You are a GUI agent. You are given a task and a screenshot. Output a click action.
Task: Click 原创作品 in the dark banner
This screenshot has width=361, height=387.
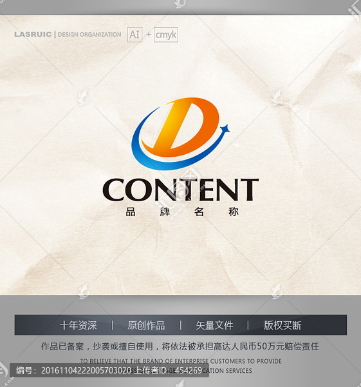coord(146,325)
